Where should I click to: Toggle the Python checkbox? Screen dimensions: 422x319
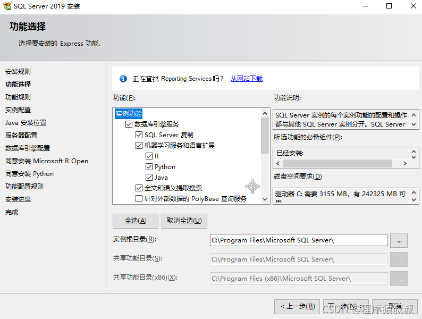click(149, 166)
